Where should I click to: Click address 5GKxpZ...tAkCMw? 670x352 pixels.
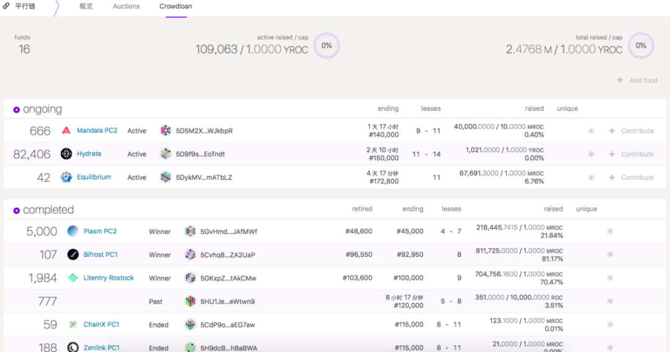coord(228,278)
